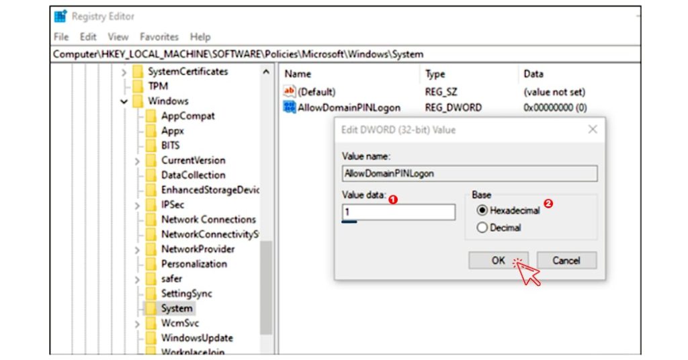This screenshot has height=360, width=688.
Task: Select the Hexadecimal base option
Action: pyautogui.click(x=482, y=210)
